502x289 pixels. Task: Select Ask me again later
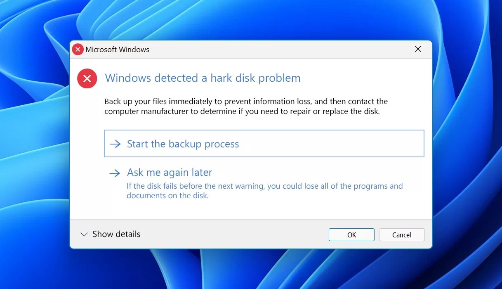click(170, 172)
